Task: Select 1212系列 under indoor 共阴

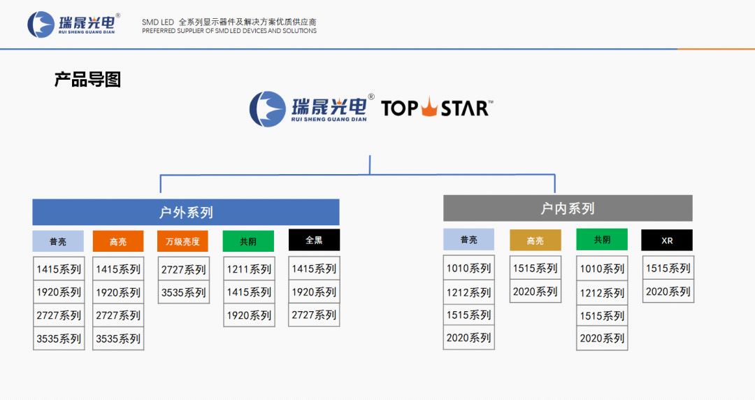Action: tap(603, 292)
